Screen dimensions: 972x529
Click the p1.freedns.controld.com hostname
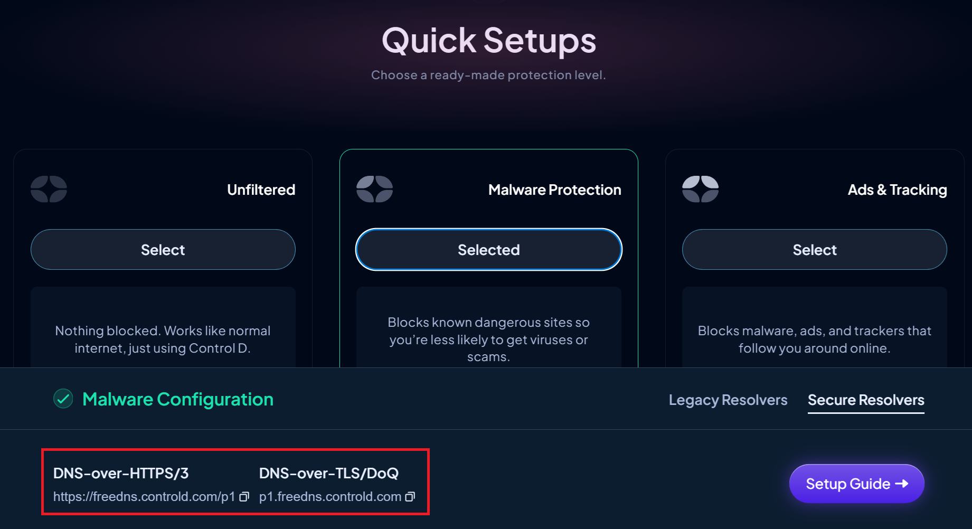click(x=330, y=497)
